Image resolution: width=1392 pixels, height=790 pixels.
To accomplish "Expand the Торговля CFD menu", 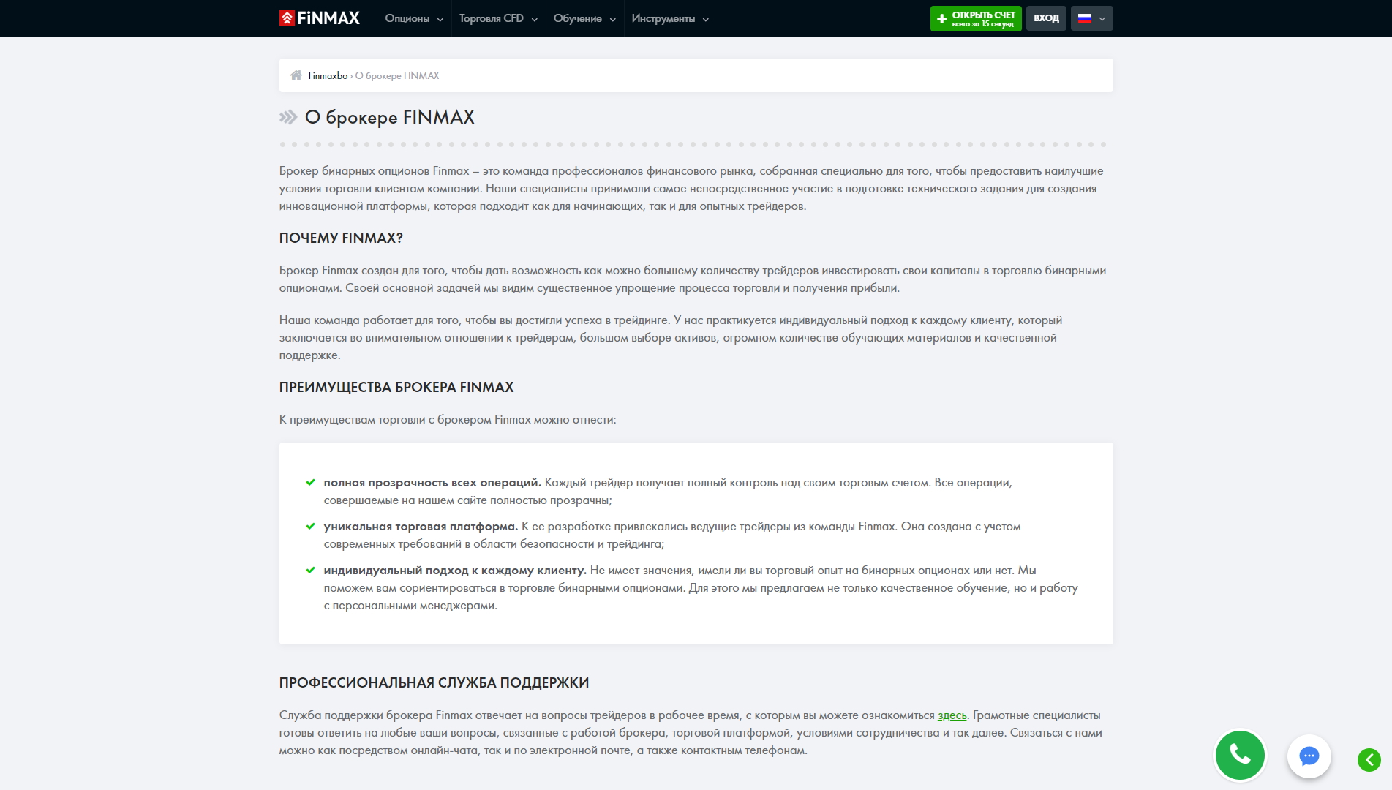I will click(x=498, y=19).
